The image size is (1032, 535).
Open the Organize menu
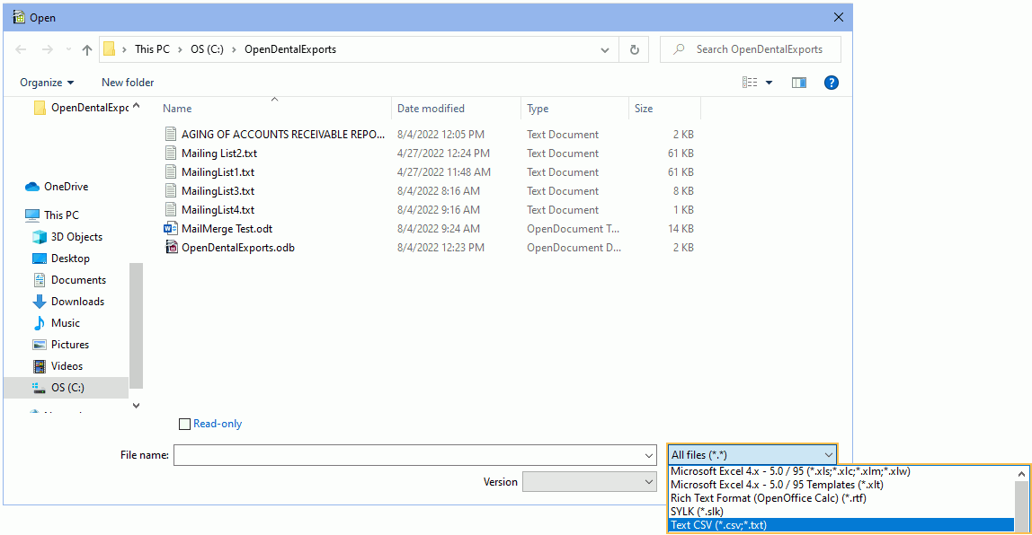(x=47, y=83)
